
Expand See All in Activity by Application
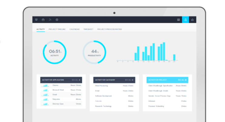click(x=76, y=80)
